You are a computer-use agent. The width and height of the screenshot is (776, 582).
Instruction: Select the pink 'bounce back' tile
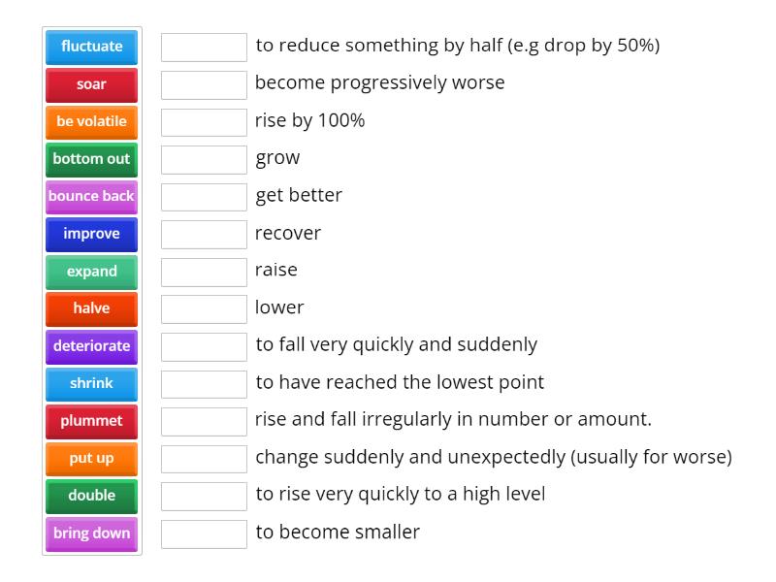[91, 197]
